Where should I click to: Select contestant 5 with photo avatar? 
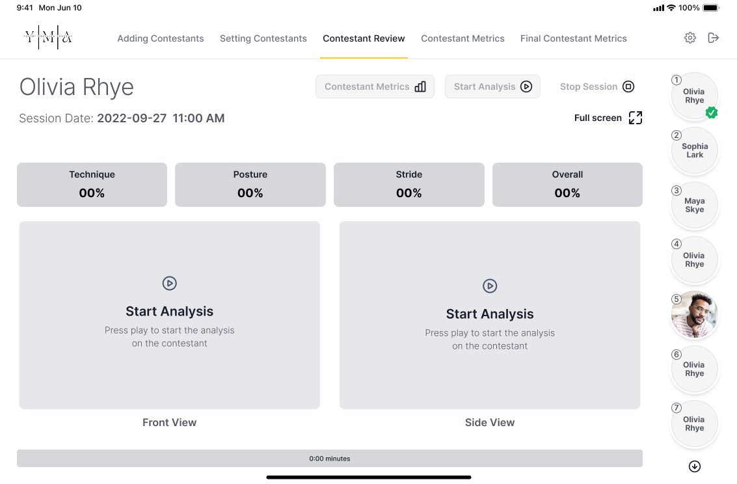(694, 314)
